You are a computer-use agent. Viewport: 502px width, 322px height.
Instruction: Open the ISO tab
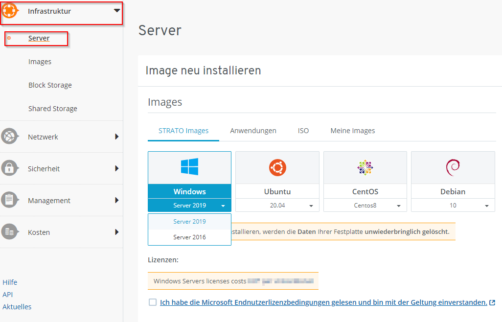tap(303, 131)
